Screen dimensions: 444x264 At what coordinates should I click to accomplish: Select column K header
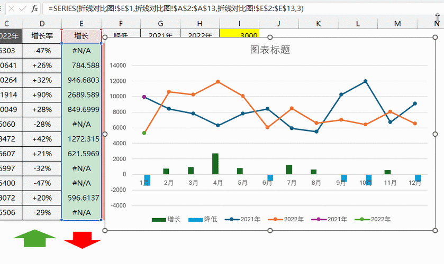(x=318, y=24)
